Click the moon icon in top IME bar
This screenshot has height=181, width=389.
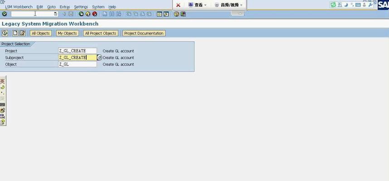click(x=346, y=5)
